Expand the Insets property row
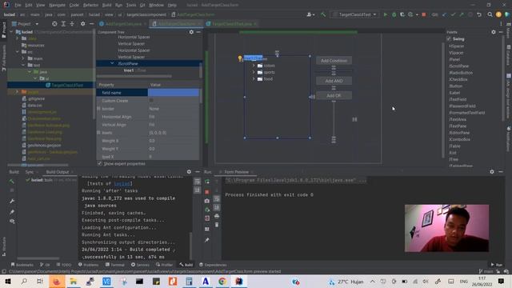This screenshot has height=288, width=512. (98, 133)
